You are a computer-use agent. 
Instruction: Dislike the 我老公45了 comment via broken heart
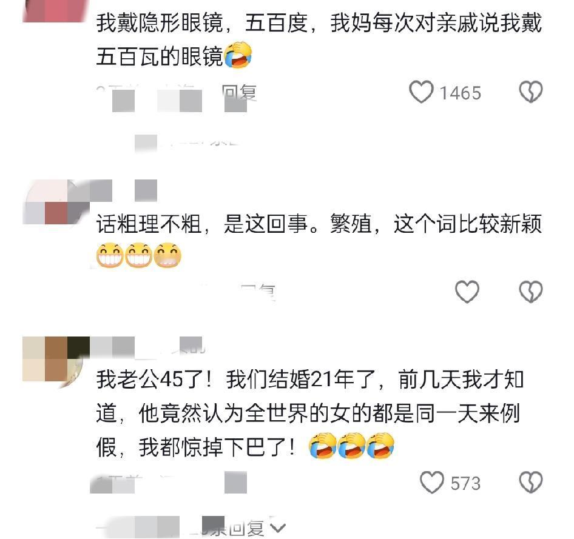pos(531,483)
